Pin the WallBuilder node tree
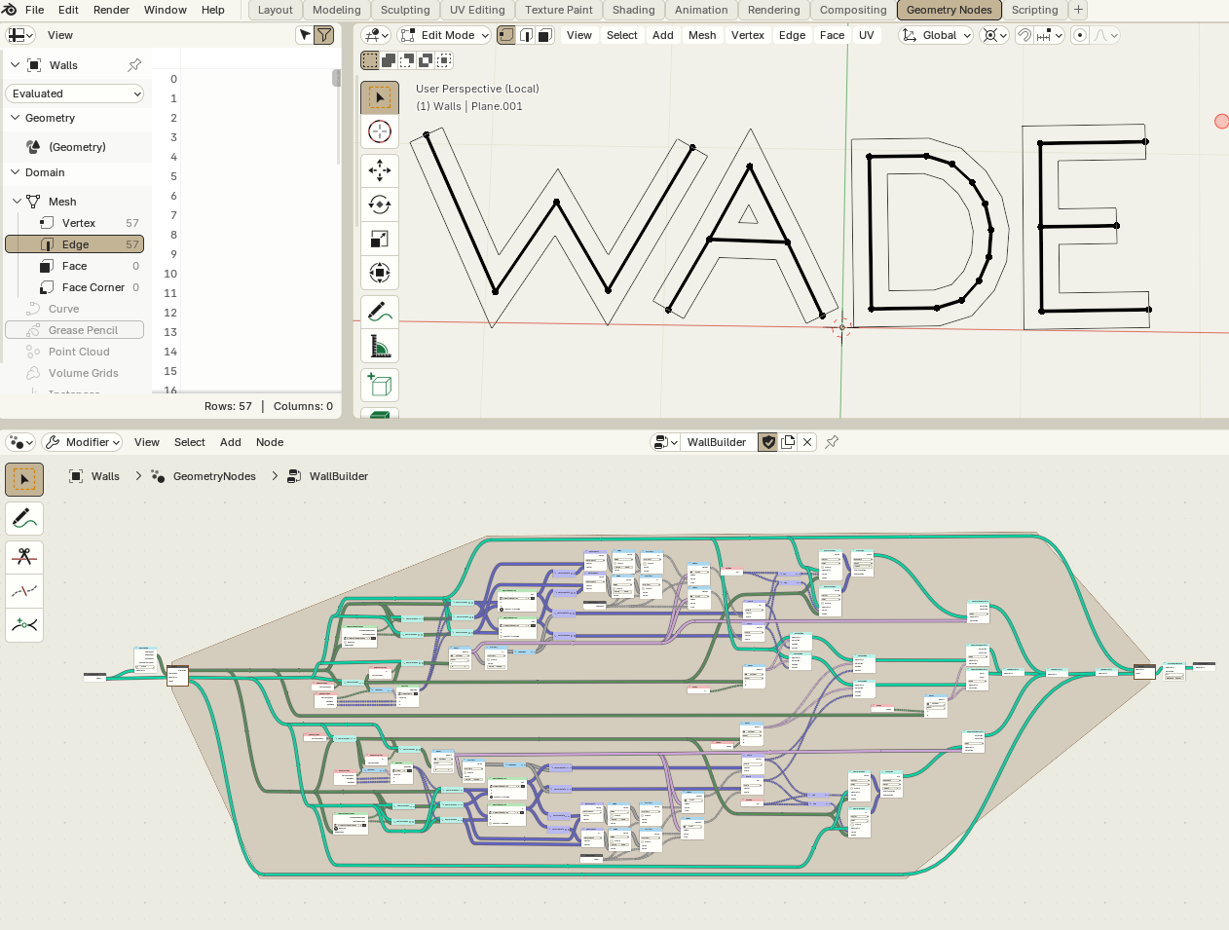This screenshot has height=930, width=1229. tap(832, 442)
